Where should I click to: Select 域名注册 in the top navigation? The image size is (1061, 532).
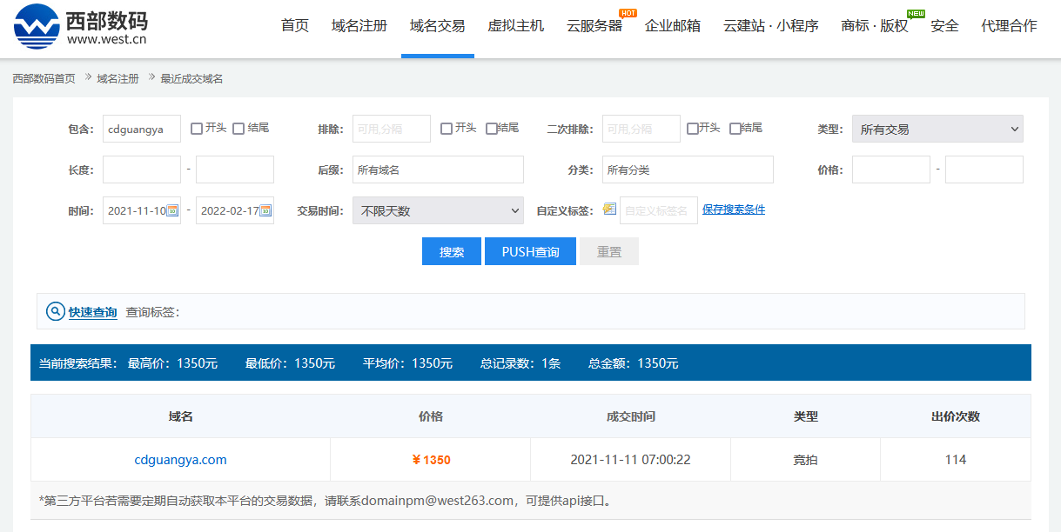pos(358,26)
